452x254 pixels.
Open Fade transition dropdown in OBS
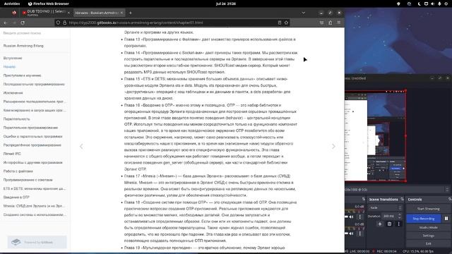(385, 207)
